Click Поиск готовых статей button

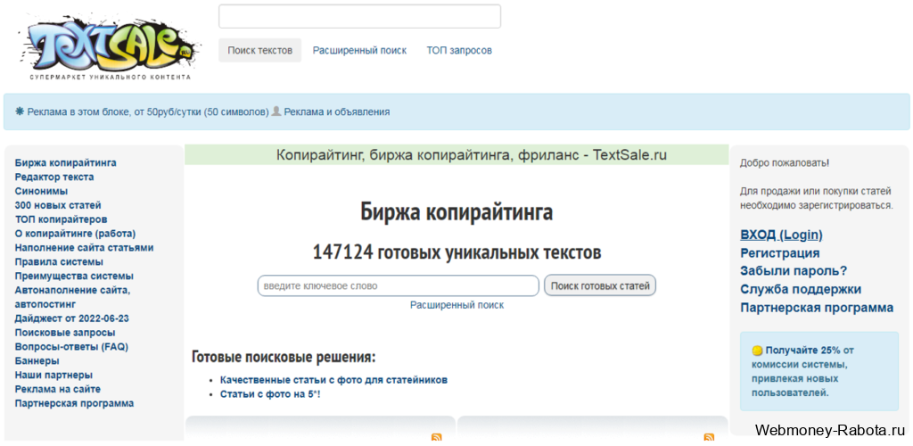[600, 285]
